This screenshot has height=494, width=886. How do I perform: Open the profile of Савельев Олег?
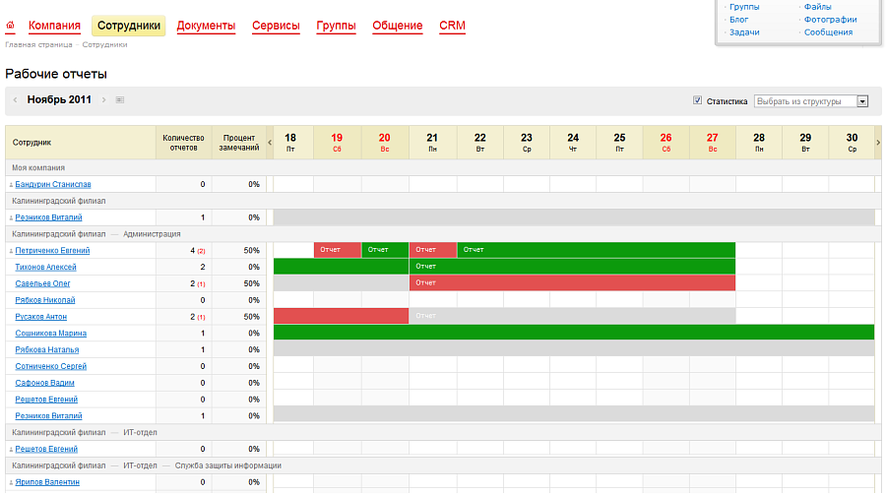(x=43, y=283)
